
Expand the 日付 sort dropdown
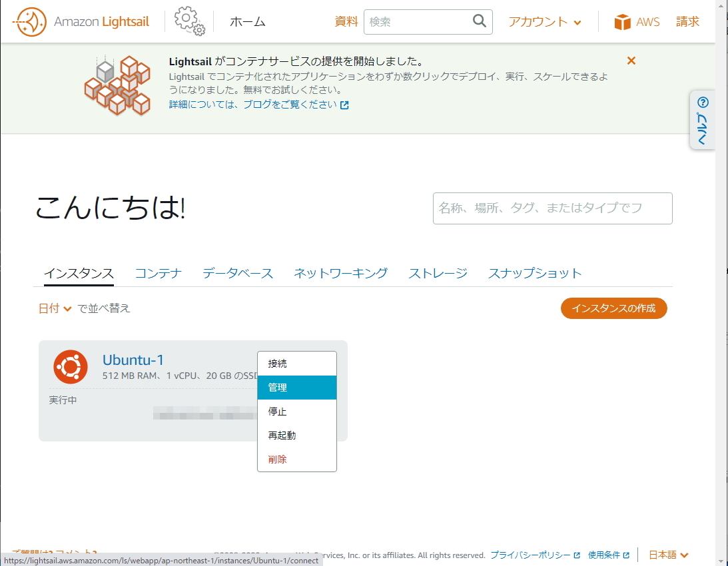[55, 308]
